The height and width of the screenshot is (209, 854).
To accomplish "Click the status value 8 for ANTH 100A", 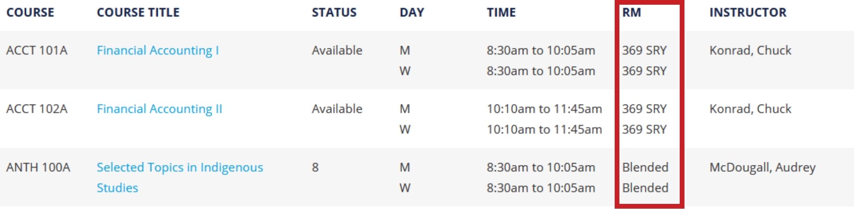I will point(315,168).
